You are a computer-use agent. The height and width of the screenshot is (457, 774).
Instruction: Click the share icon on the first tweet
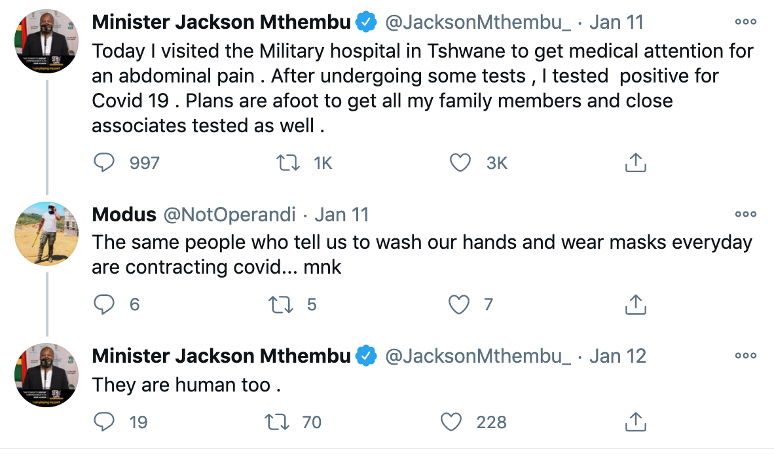[x=635, y=163]
